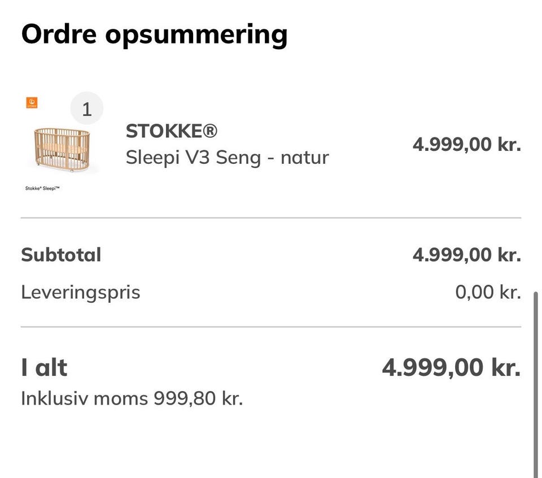Click the large total amount 4.999,00 kr.

coord(451,368)
